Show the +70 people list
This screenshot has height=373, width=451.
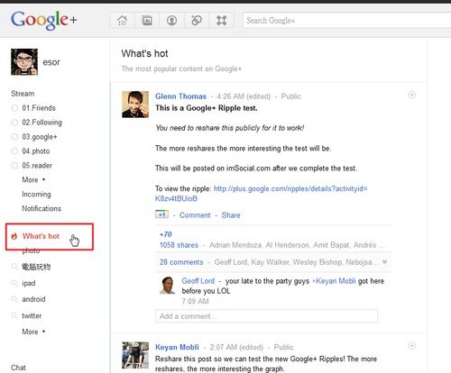pyautogui.click(x=166, y=234)
